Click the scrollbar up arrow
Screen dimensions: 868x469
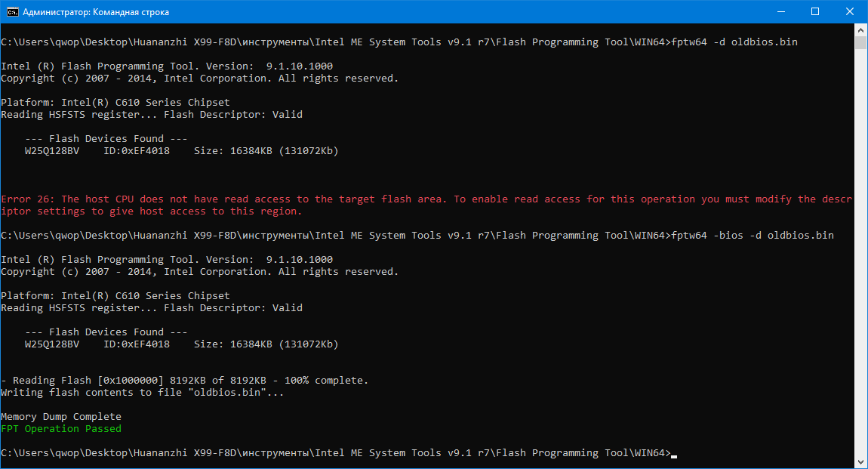coord(860,29)
